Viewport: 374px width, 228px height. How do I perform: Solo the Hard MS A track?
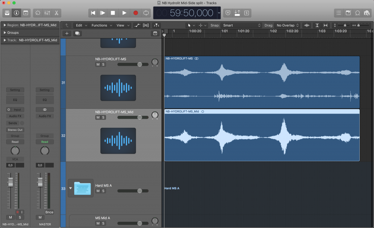pyautogui.click(x=103, y=191)
